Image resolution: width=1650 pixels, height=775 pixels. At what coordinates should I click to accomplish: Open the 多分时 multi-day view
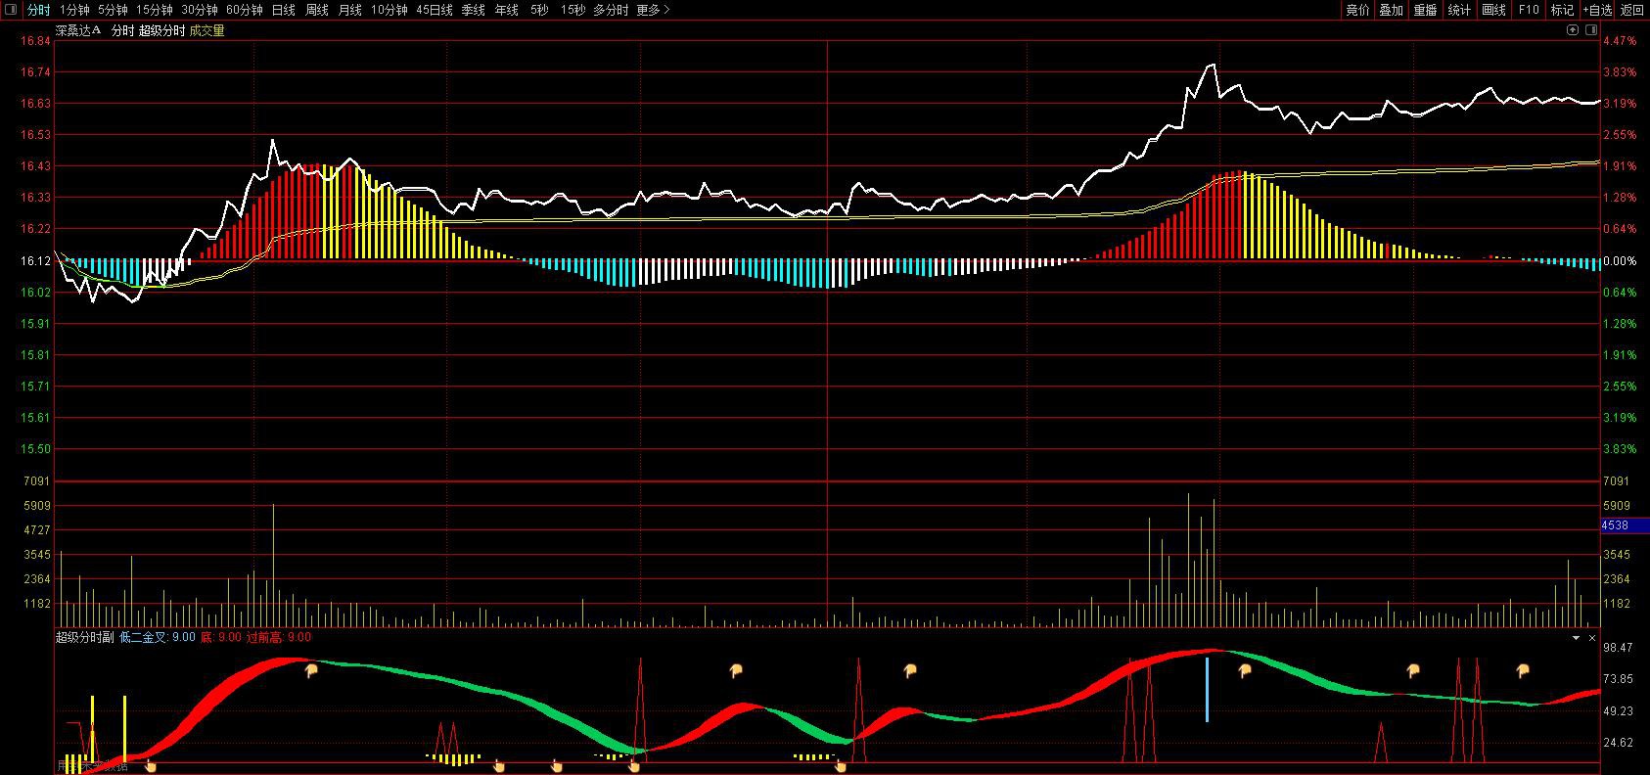coord(611,10)
